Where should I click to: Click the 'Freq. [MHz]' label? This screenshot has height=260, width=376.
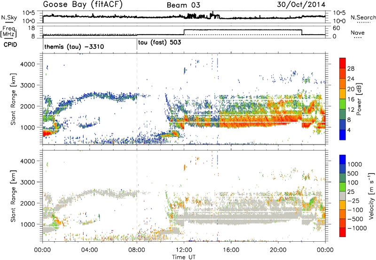[9, 32]
